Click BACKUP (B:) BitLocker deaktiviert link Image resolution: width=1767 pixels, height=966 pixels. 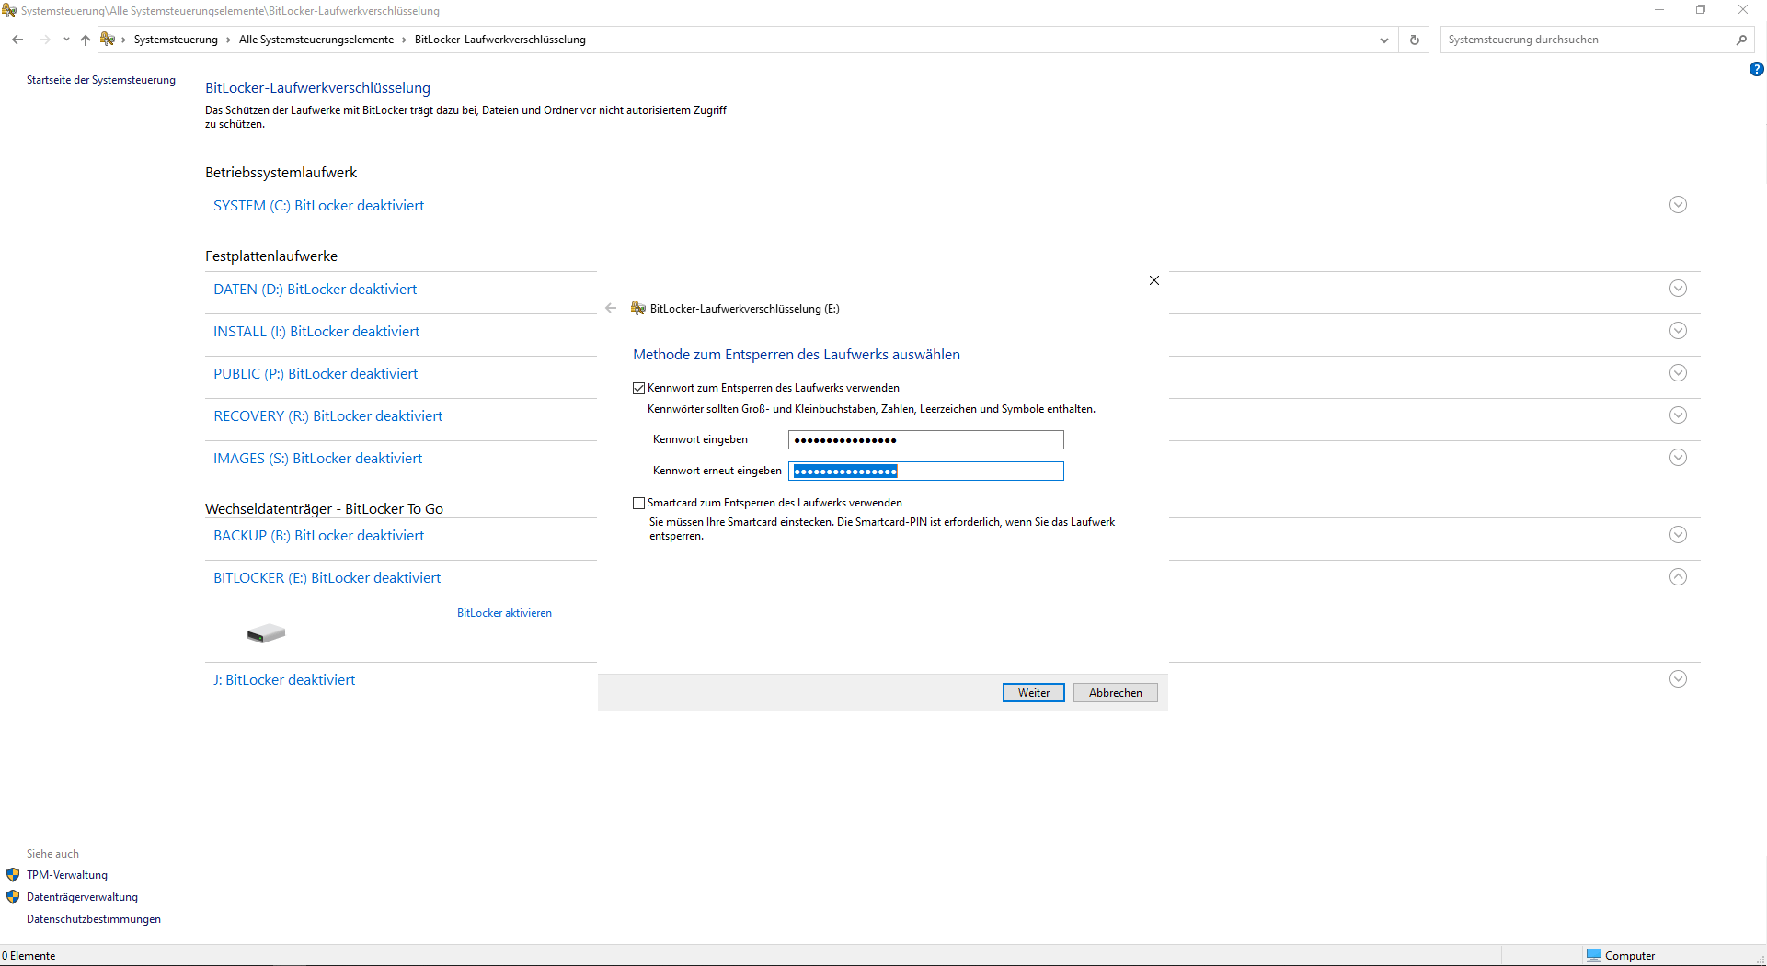[x=319, y=536]
